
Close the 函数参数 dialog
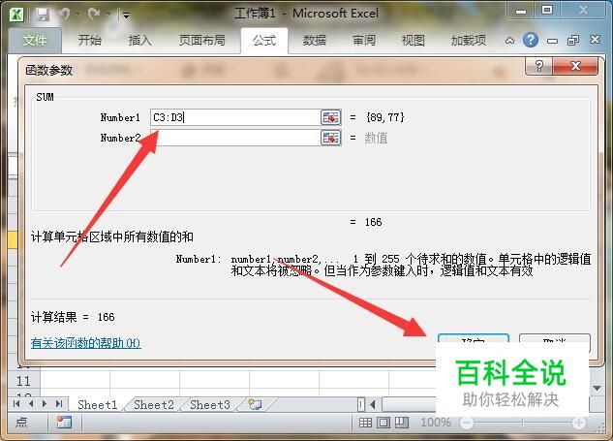coord(575,66)
